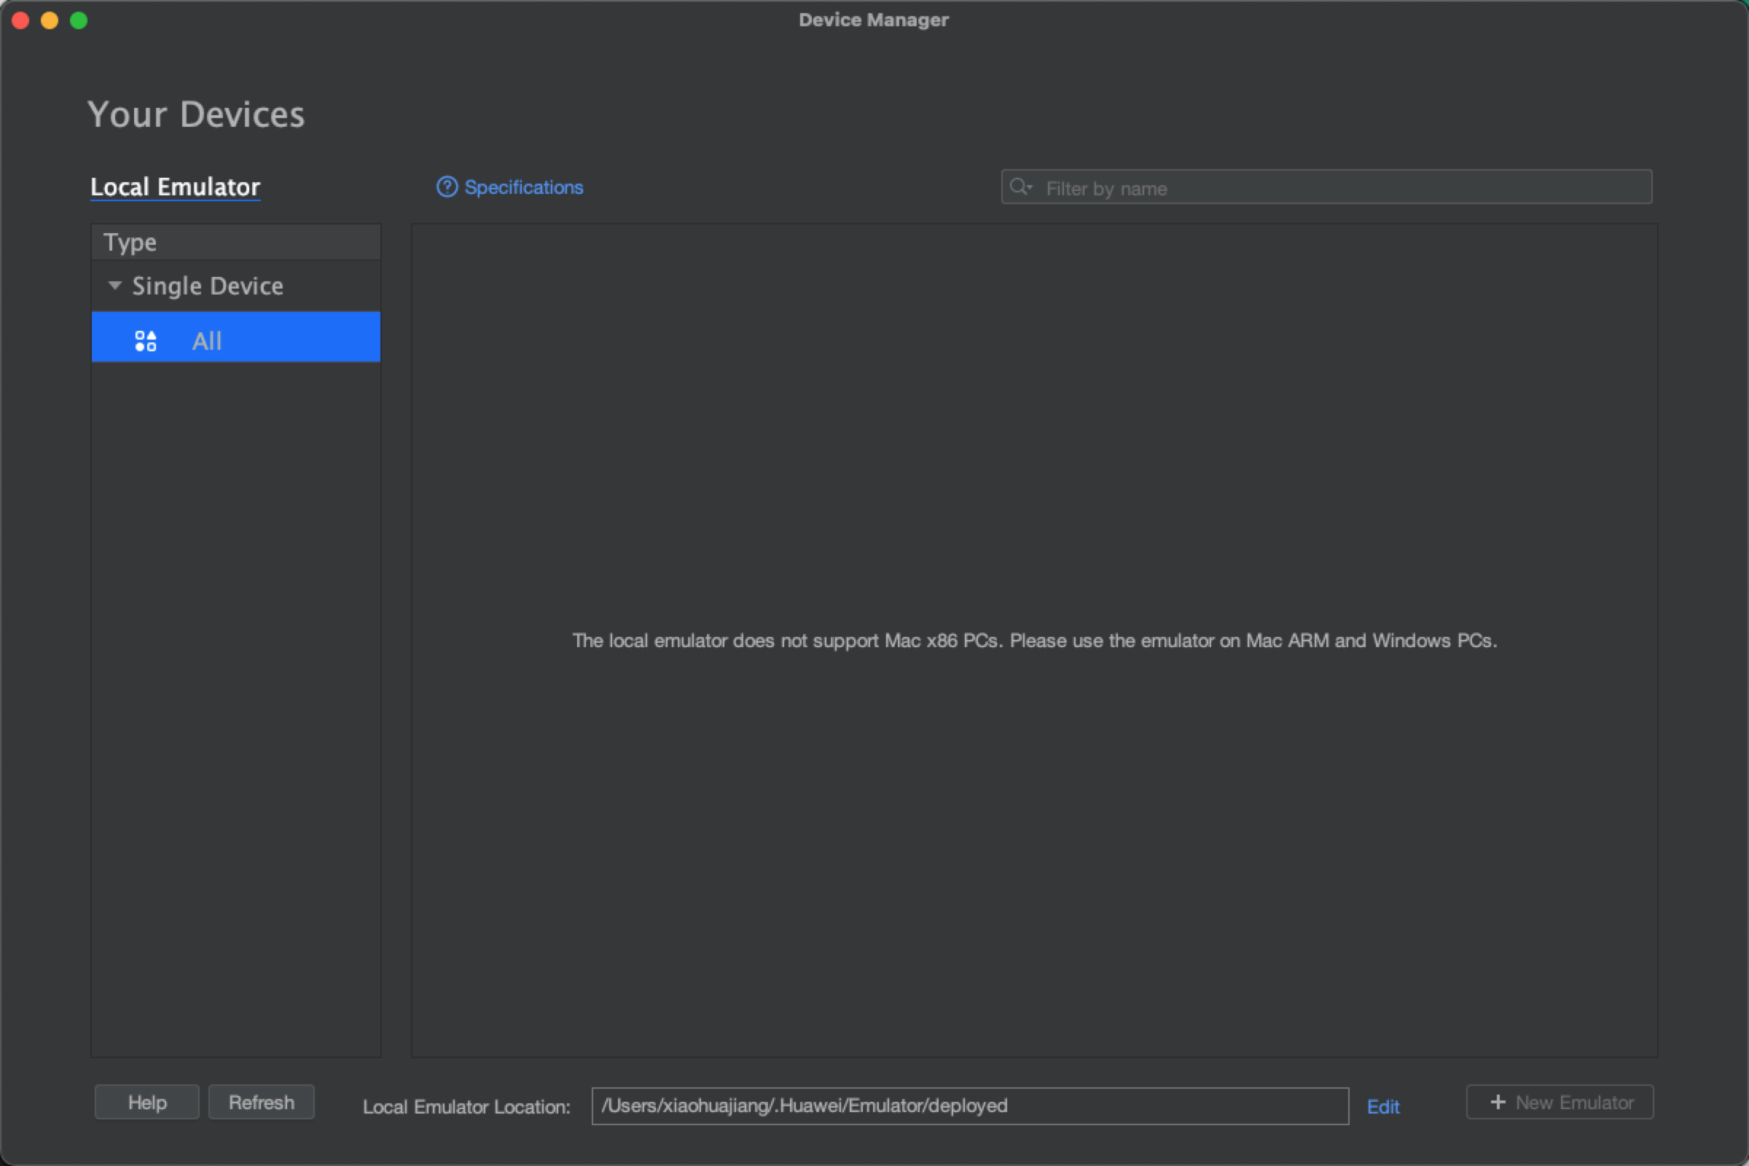Close the Device Manager window
Image resolution: width=1749 pixels, height=1166 pixels.
tap(21, 20)
